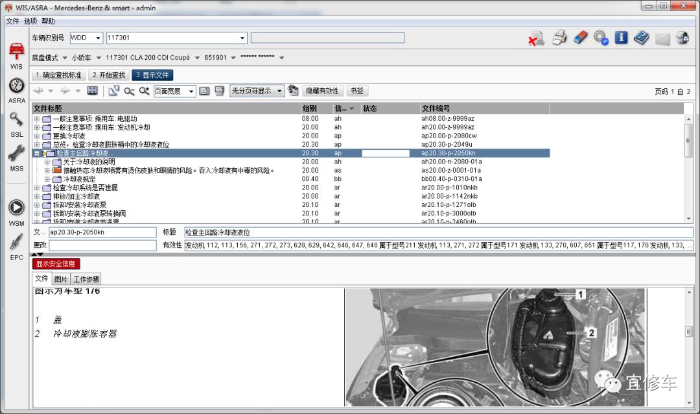Click the fit-to-window icon in document toolbar
The image size is (700, 414).
(93, 91)
